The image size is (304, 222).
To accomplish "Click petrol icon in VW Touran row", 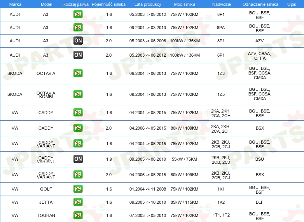I will [x=78, y=215].
